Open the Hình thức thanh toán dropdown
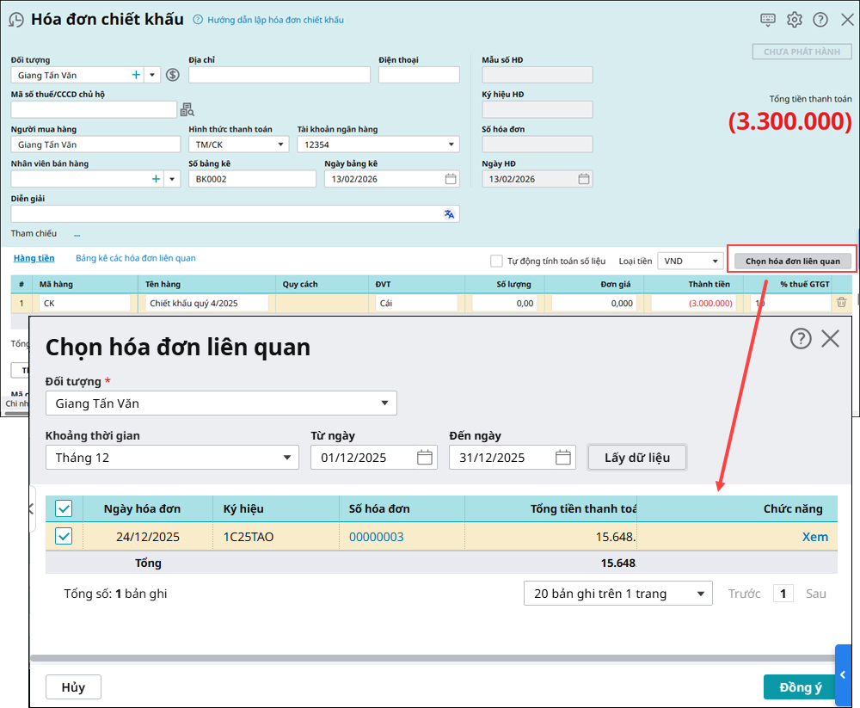Screen dimensions: 860x708 point(280,145)
